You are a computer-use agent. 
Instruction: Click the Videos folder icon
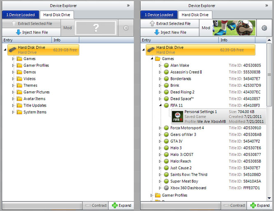pos(19,79)
